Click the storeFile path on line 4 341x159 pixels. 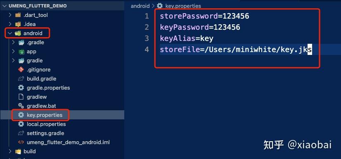[256, 50]
